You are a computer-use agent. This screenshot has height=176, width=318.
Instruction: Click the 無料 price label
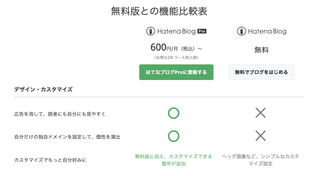[x=261, y=50]
